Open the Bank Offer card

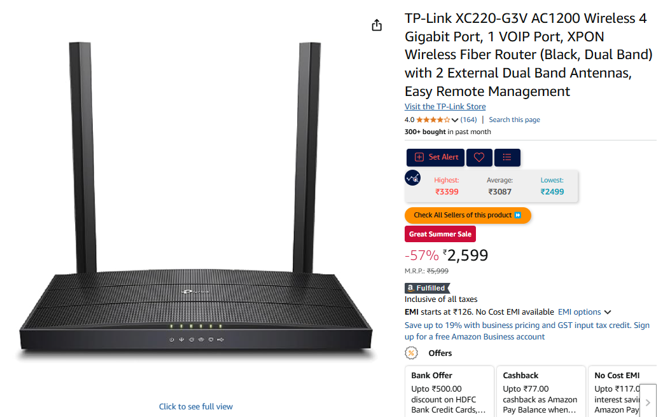coord(449,392)
